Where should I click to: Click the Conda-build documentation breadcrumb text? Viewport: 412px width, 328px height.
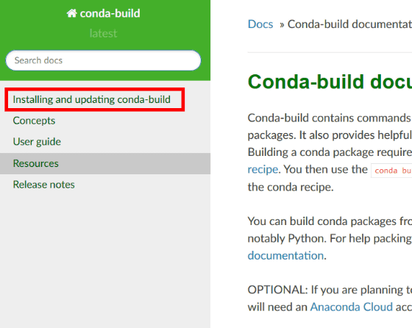(349, 24)
